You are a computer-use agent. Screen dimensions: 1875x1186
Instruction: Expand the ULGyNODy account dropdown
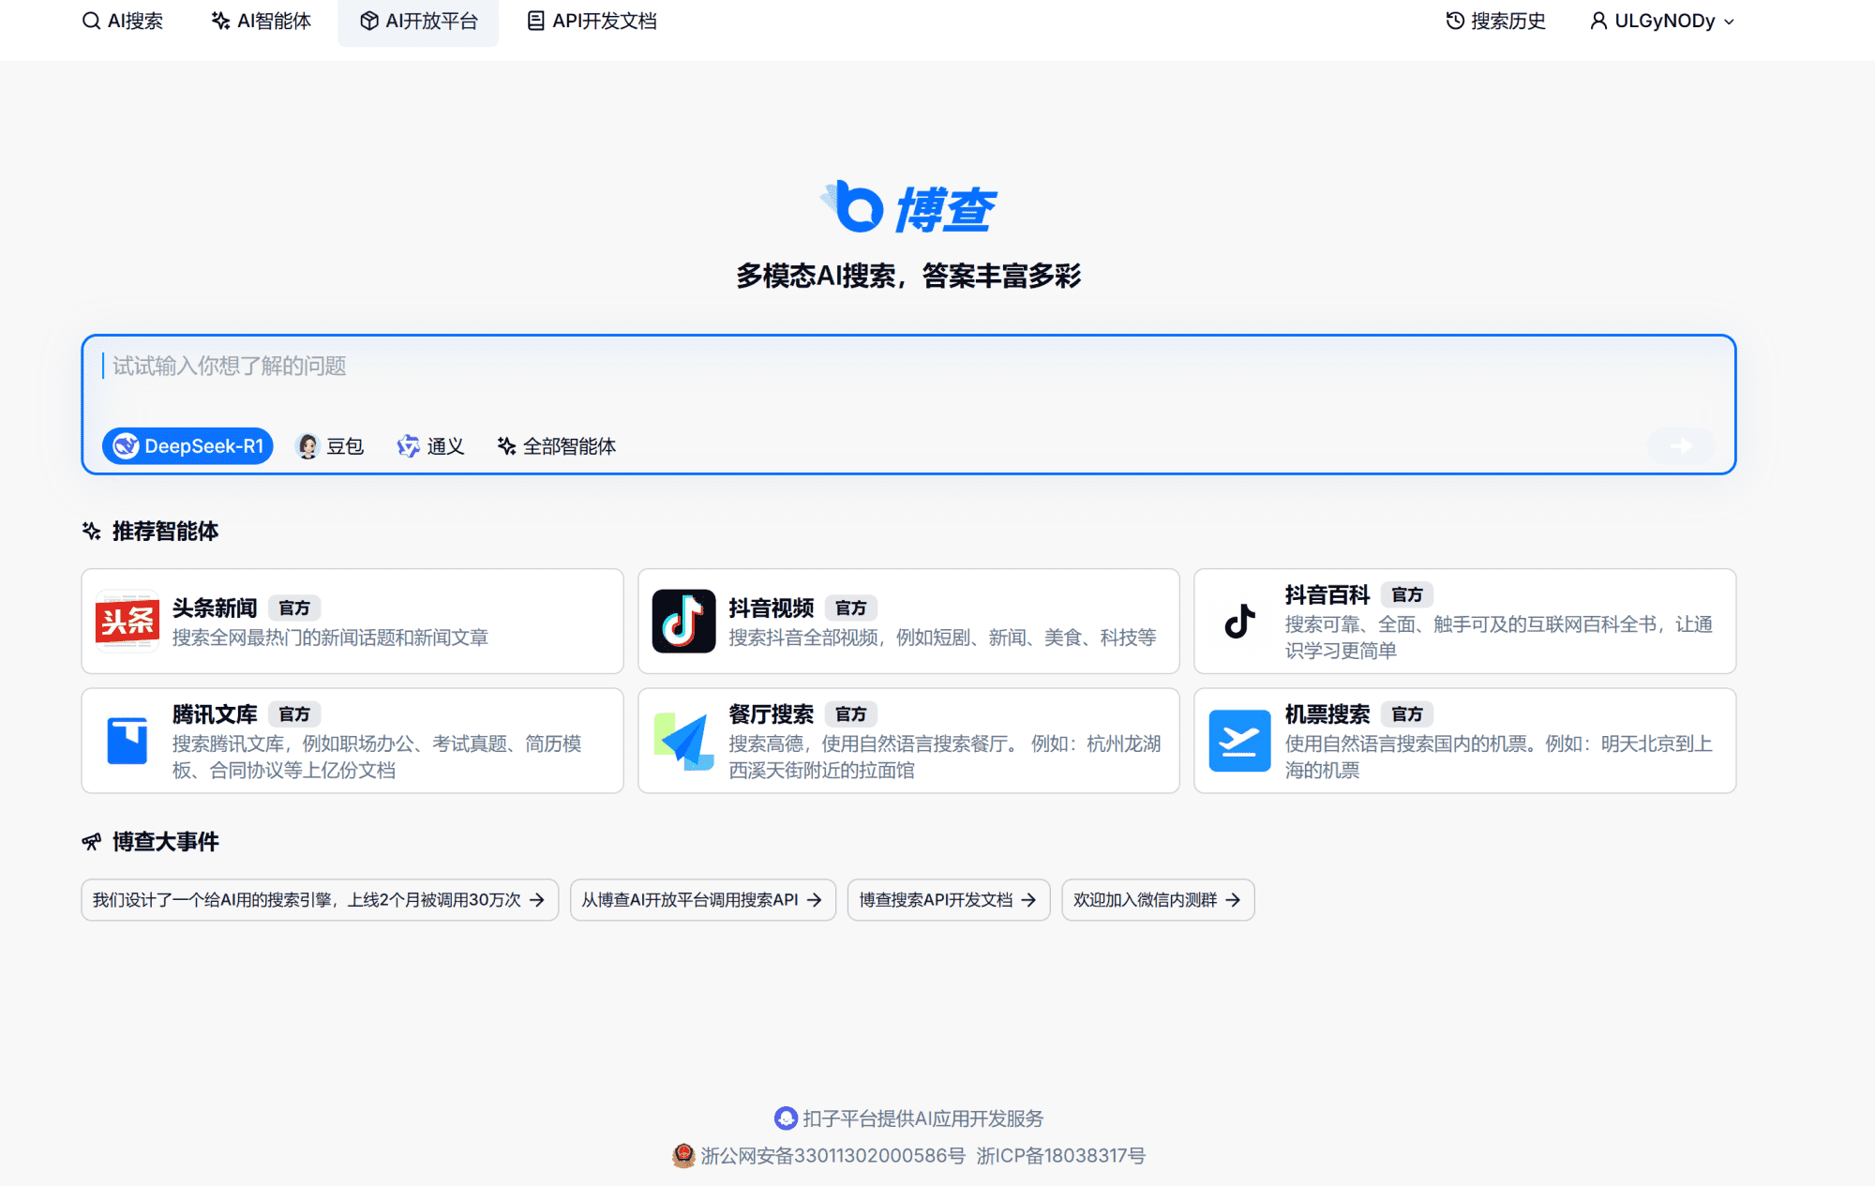click(1662, 21)
